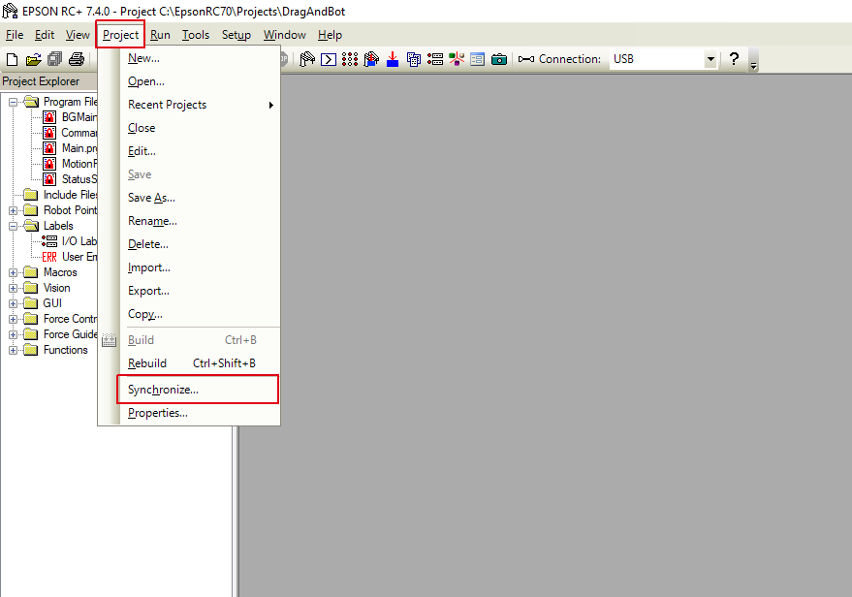Click the Connection link icon
852x597 pixels.
coord(526,59)
